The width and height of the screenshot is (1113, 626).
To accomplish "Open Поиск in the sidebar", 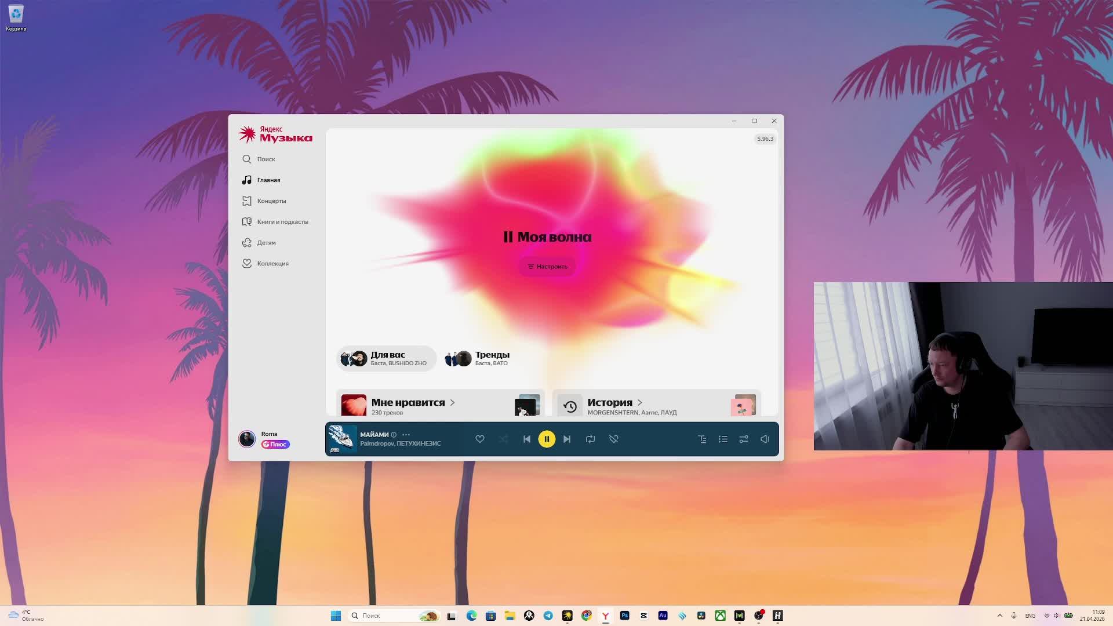I will 265,159.
